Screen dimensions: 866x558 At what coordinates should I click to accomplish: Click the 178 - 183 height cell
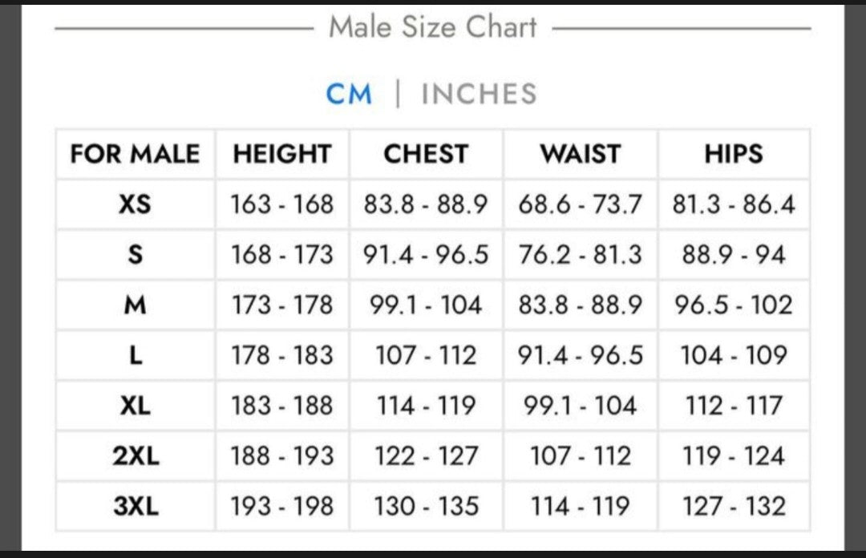281,355
